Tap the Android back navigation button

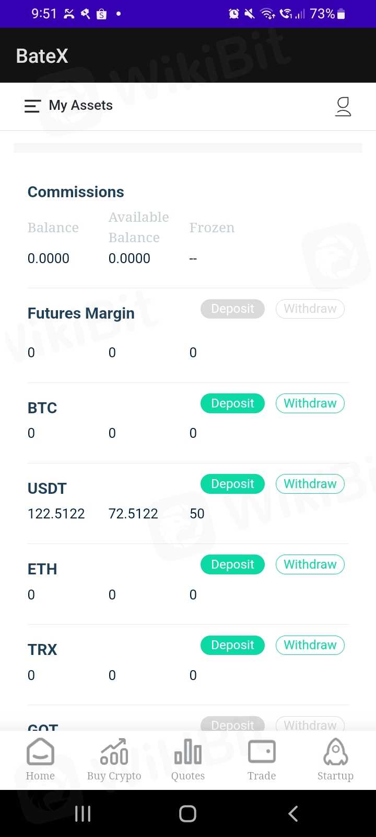[293, 813]
